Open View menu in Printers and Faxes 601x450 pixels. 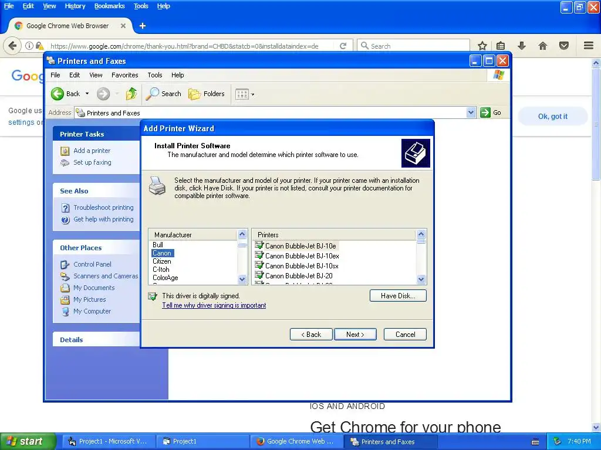(x=96, y=75)
